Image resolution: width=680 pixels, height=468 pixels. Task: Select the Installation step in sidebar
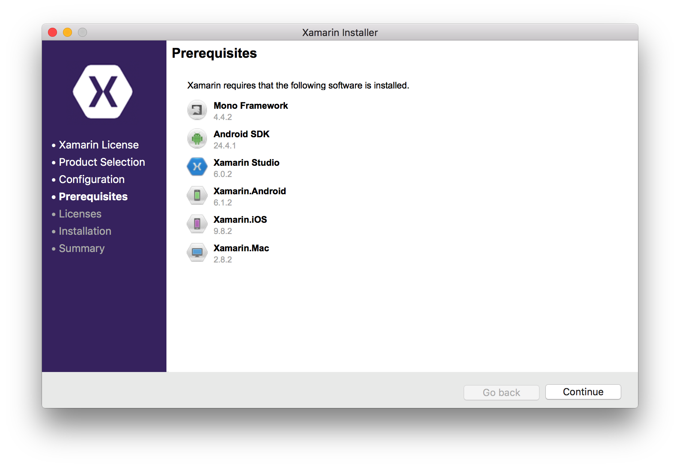coord(85,231)
